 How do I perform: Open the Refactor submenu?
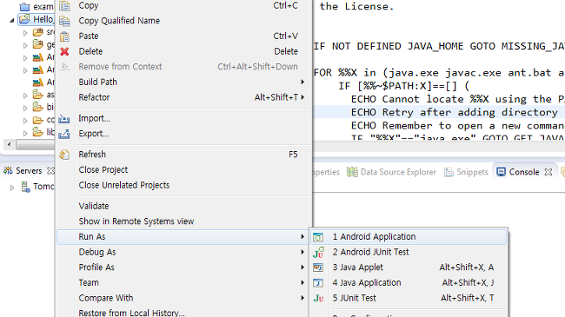(184, 97)
